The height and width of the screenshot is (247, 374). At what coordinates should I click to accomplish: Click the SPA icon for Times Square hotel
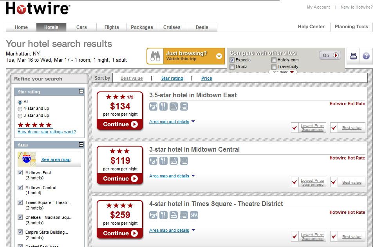[194, 215]
